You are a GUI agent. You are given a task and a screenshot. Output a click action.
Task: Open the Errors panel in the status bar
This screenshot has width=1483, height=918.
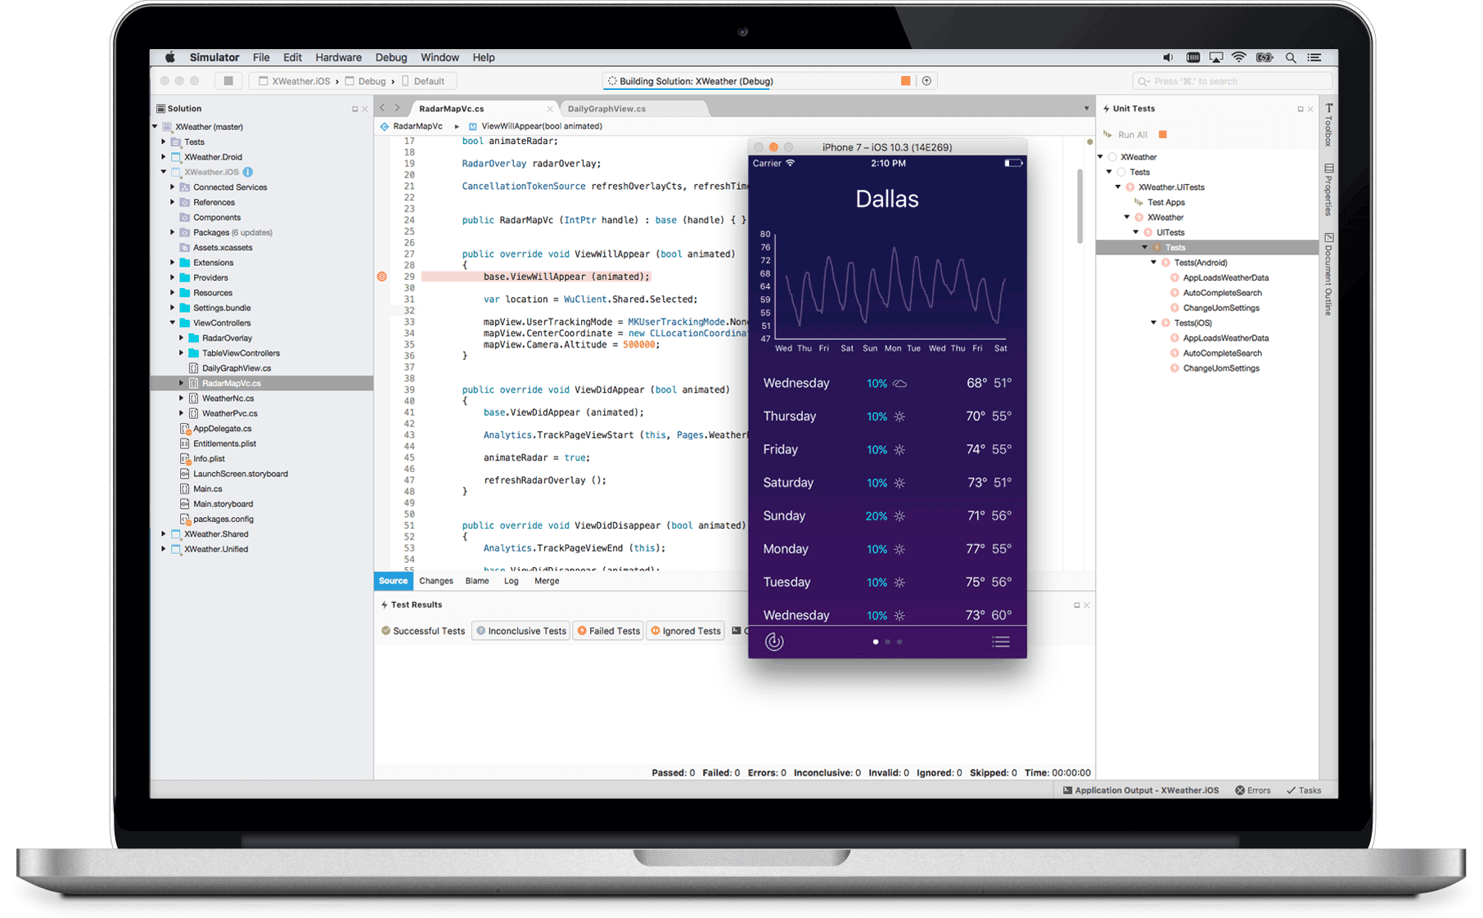(x=1252, y=790)
